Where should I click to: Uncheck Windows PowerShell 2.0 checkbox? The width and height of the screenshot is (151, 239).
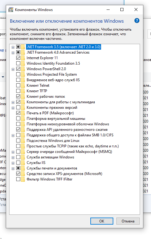(18, 69)
